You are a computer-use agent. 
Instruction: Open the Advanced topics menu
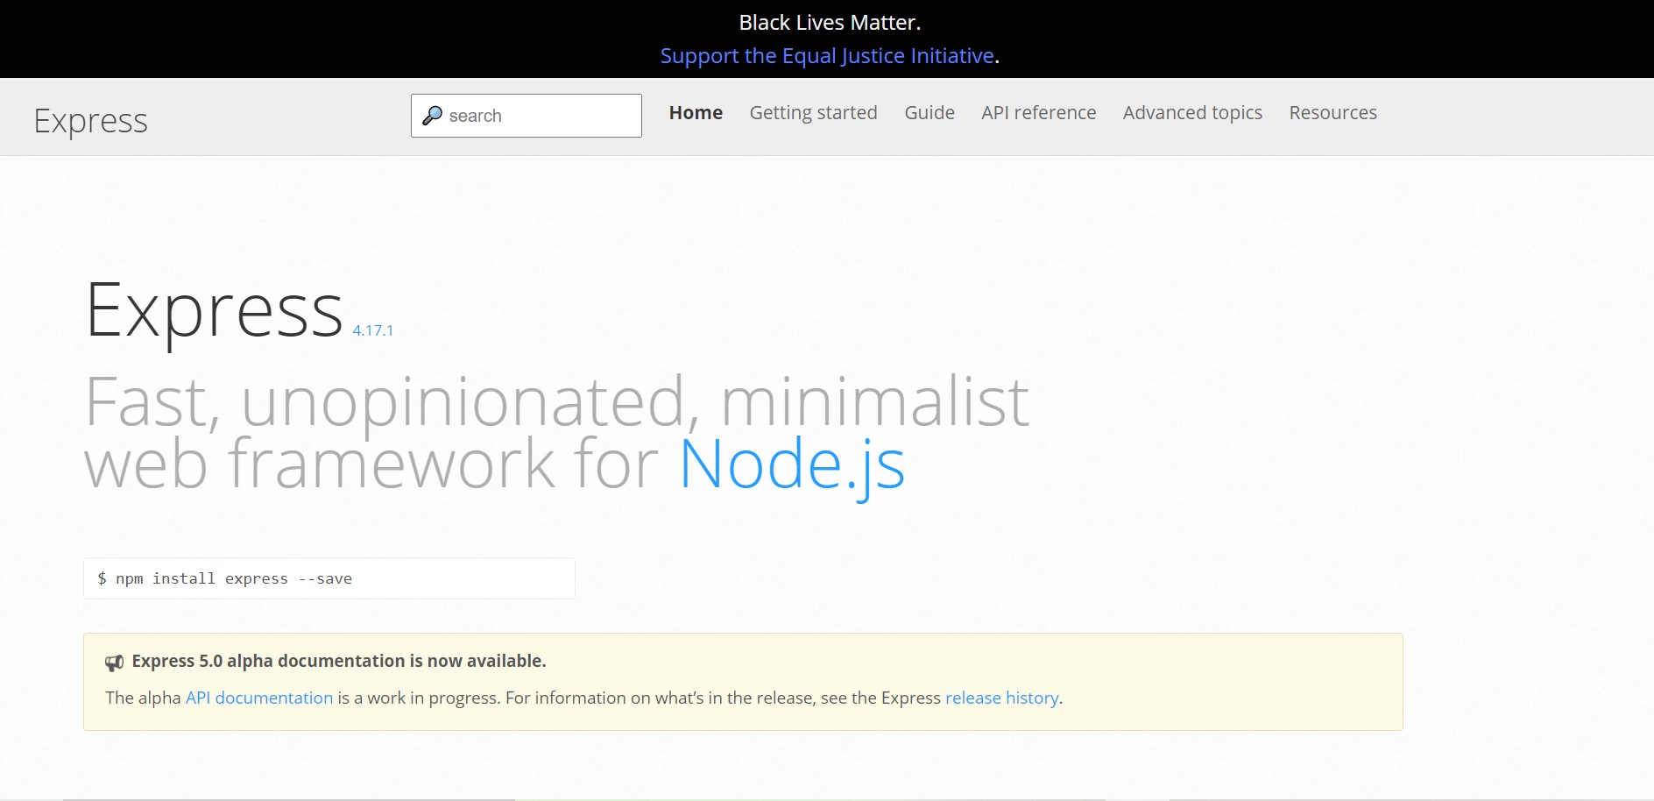click(x=1192, y=113)
